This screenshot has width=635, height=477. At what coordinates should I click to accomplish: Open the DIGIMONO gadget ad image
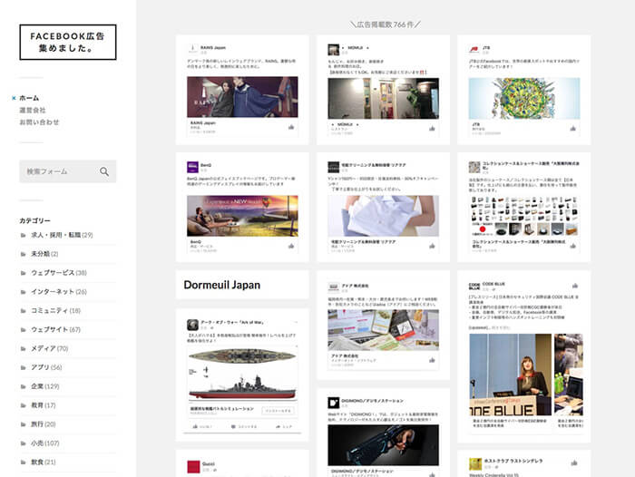coord(383,445)
